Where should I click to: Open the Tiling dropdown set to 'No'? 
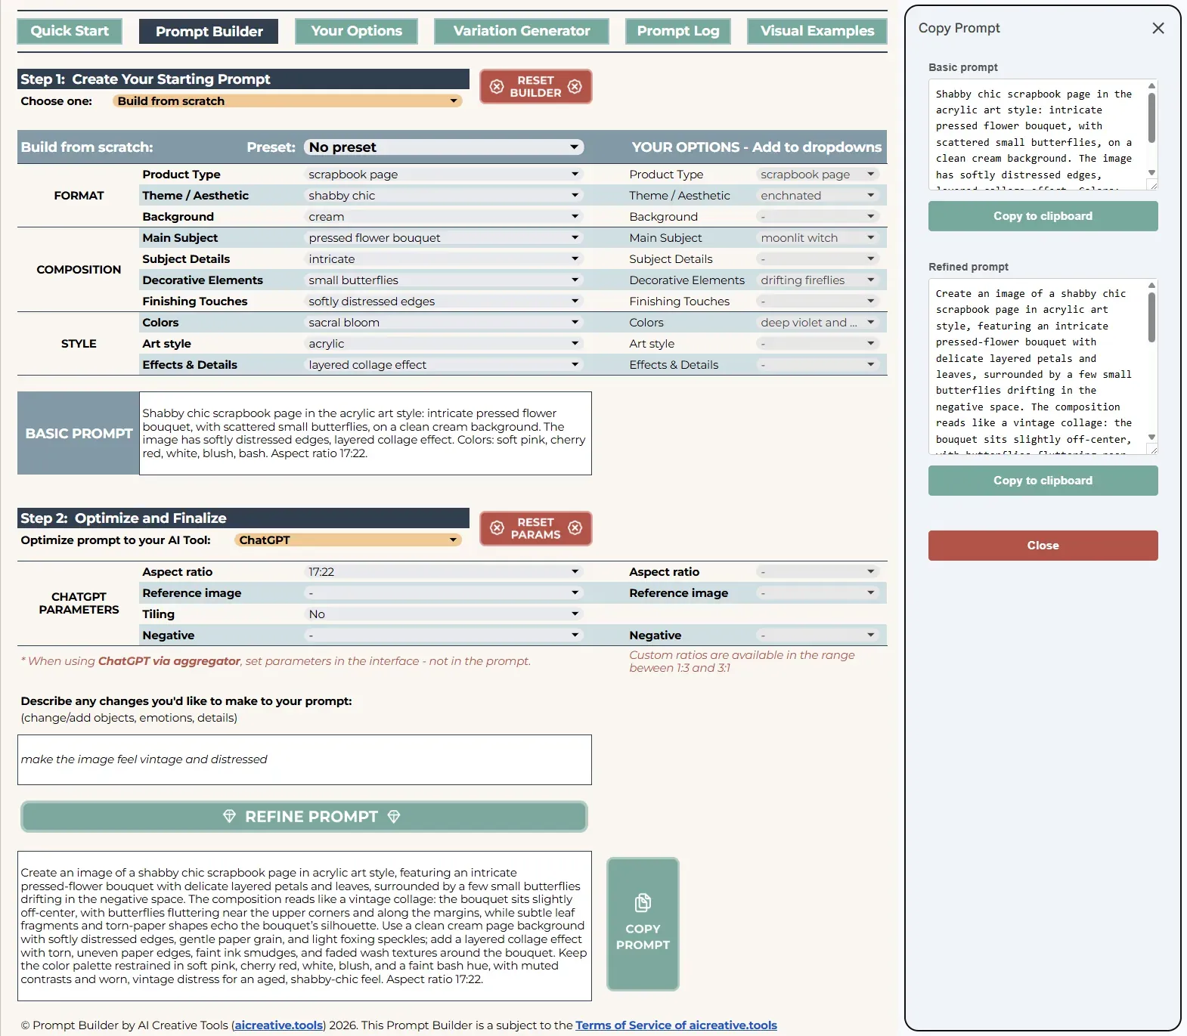444,614
